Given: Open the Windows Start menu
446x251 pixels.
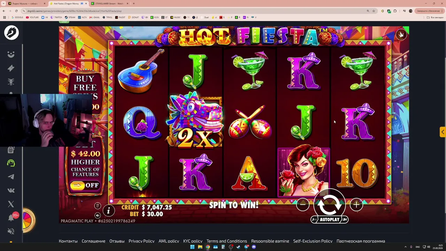Looking at the screenshot, I should pyautogui.click(x=192, y=247).
